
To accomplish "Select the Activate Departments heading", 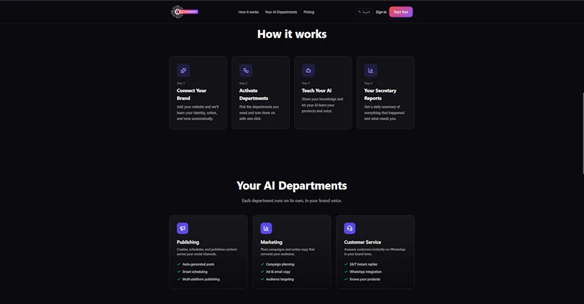I will click(x=253, y=94).
